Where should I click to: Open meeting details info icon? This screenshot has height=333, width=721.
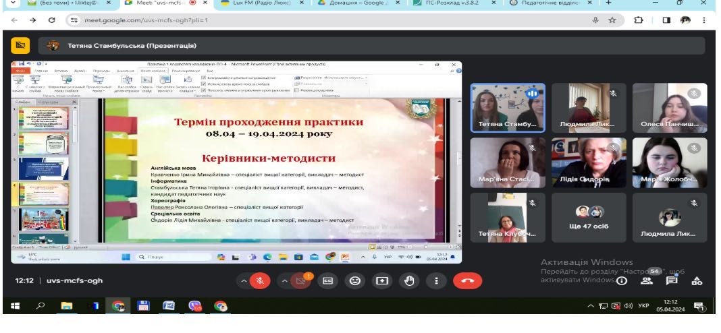click(x=622, y=280)
